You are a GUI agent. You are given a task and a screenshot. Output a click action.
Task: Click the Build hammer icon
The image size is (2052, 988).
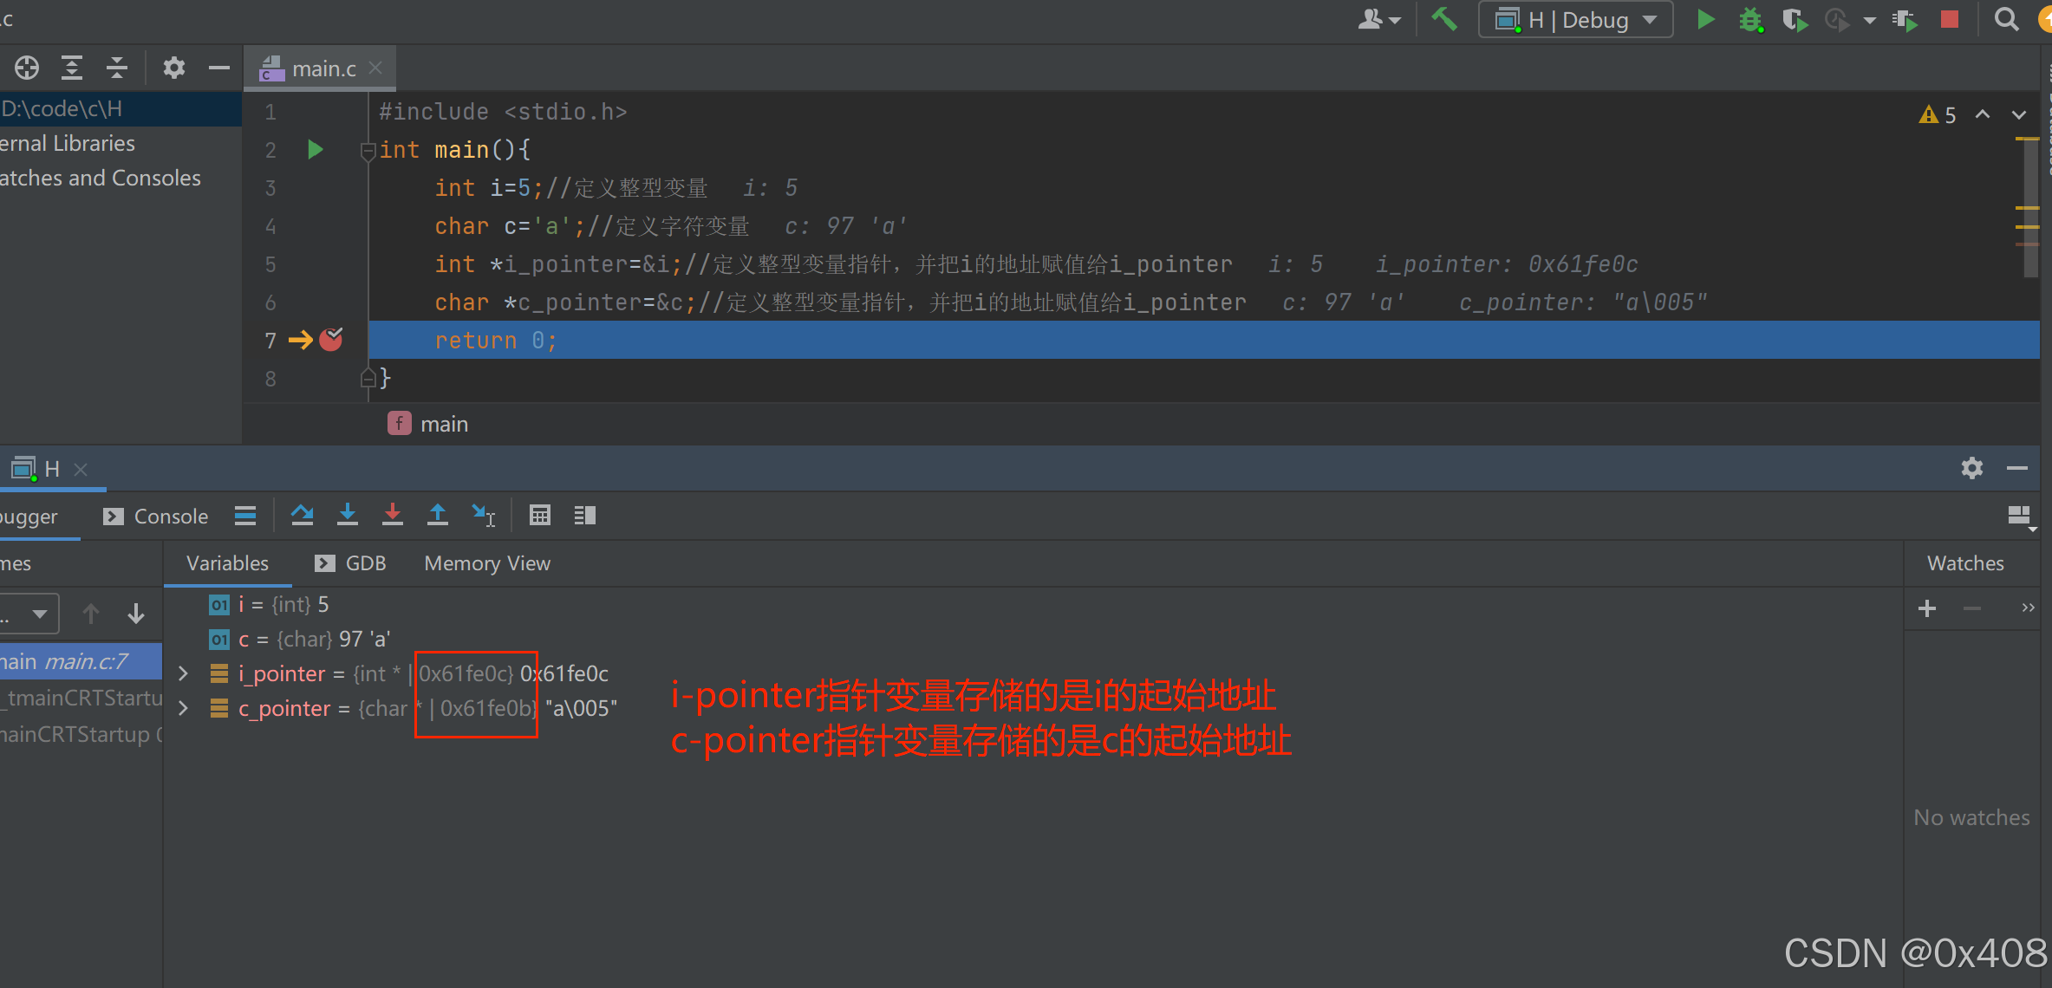1443,19
